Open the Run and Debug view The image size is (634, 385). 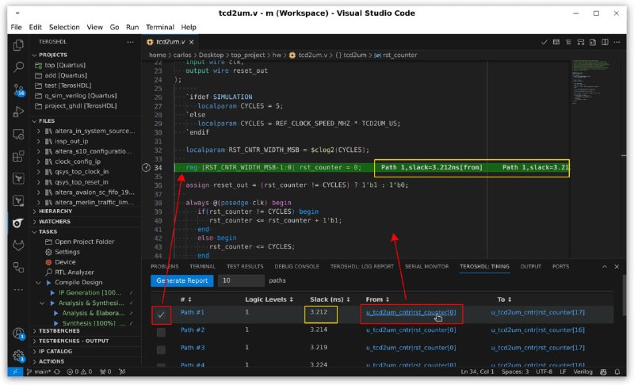pos(18,112)
